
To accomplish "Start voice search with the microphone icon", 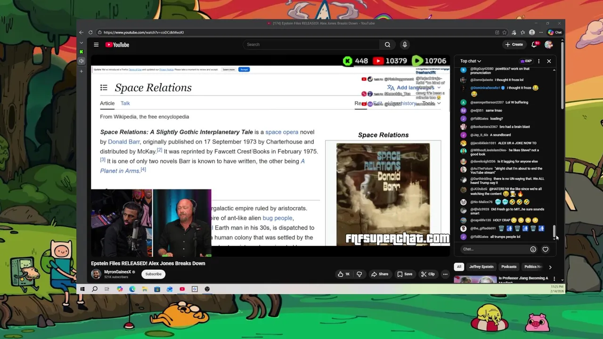I will 405,45.
